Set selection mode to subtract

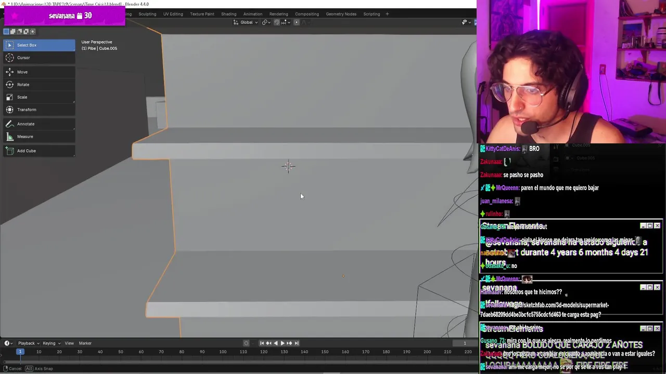(19, 32)
